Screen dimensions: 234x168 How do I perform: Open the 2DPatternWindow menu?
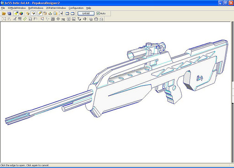tap(56, 8)
